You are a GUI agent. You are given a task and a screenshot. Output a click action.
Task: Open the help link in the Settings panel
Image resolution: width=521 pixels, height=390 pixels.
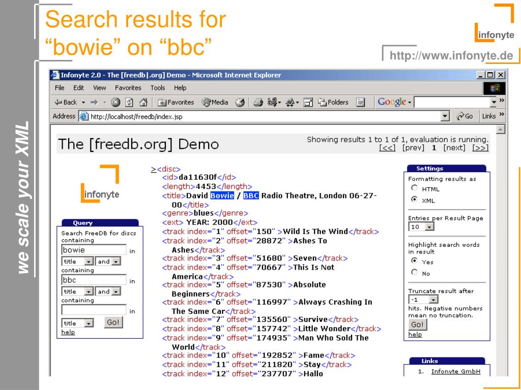coord(415,334)
